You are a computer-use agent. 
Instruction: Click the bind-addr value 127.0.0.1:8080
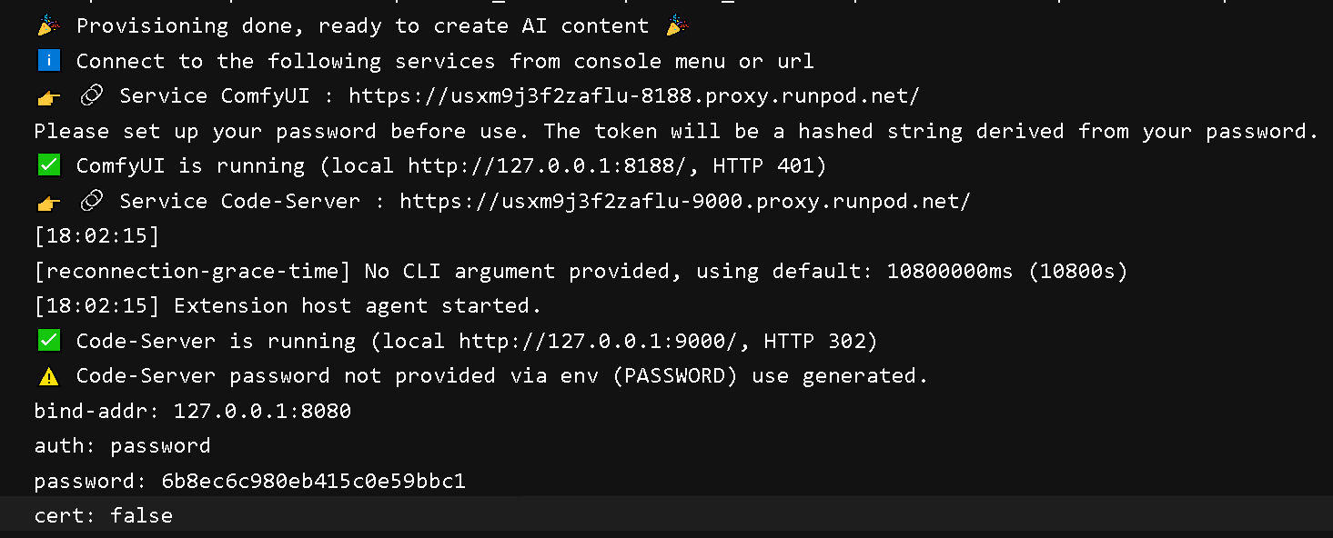tap(262, 411)
